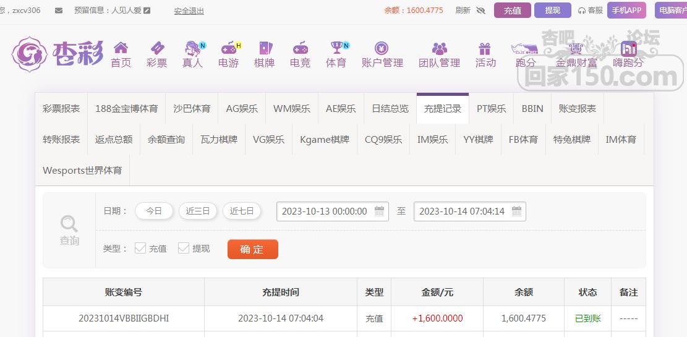Open the 电游 gamepad icon

click(x=229, y=48)
